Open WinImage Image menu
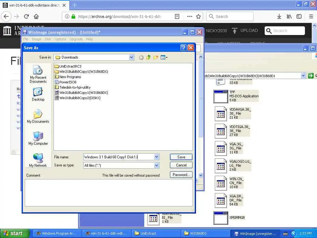 (37, 39)
